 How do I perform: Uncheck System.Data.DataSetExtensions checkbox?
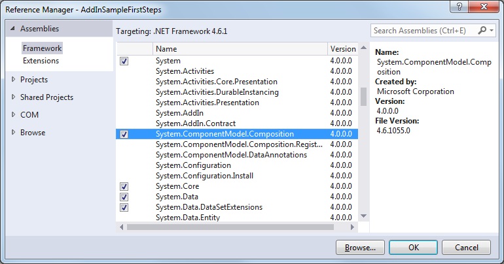(x=124, y=208)
